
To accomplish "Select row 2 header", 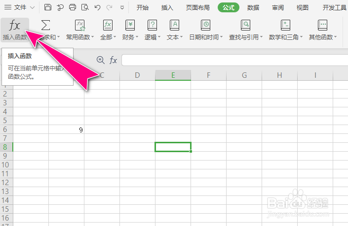I will (6, 94).
